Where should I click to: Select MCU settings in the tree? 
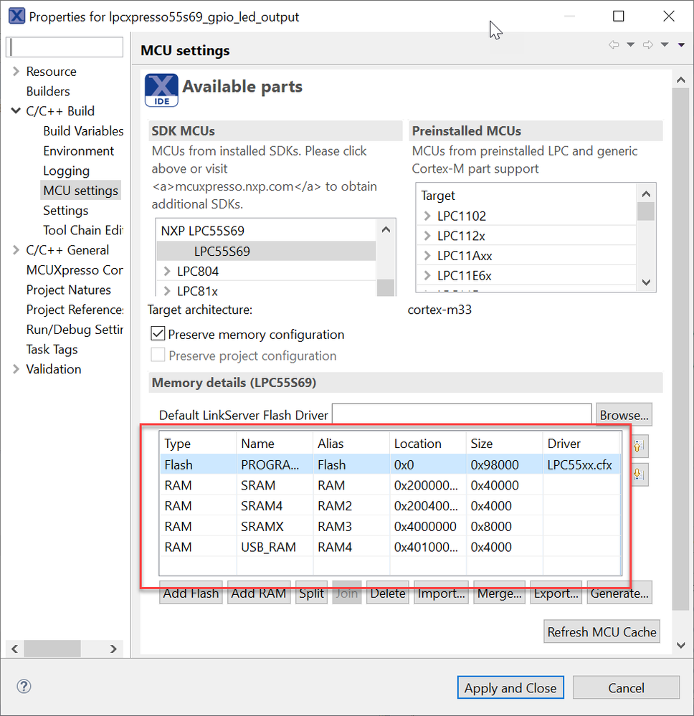[x=80, y=191]
